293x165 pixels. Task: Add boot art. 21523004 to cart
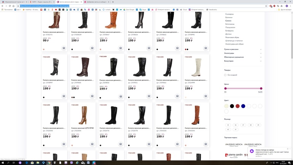(92, 144)
